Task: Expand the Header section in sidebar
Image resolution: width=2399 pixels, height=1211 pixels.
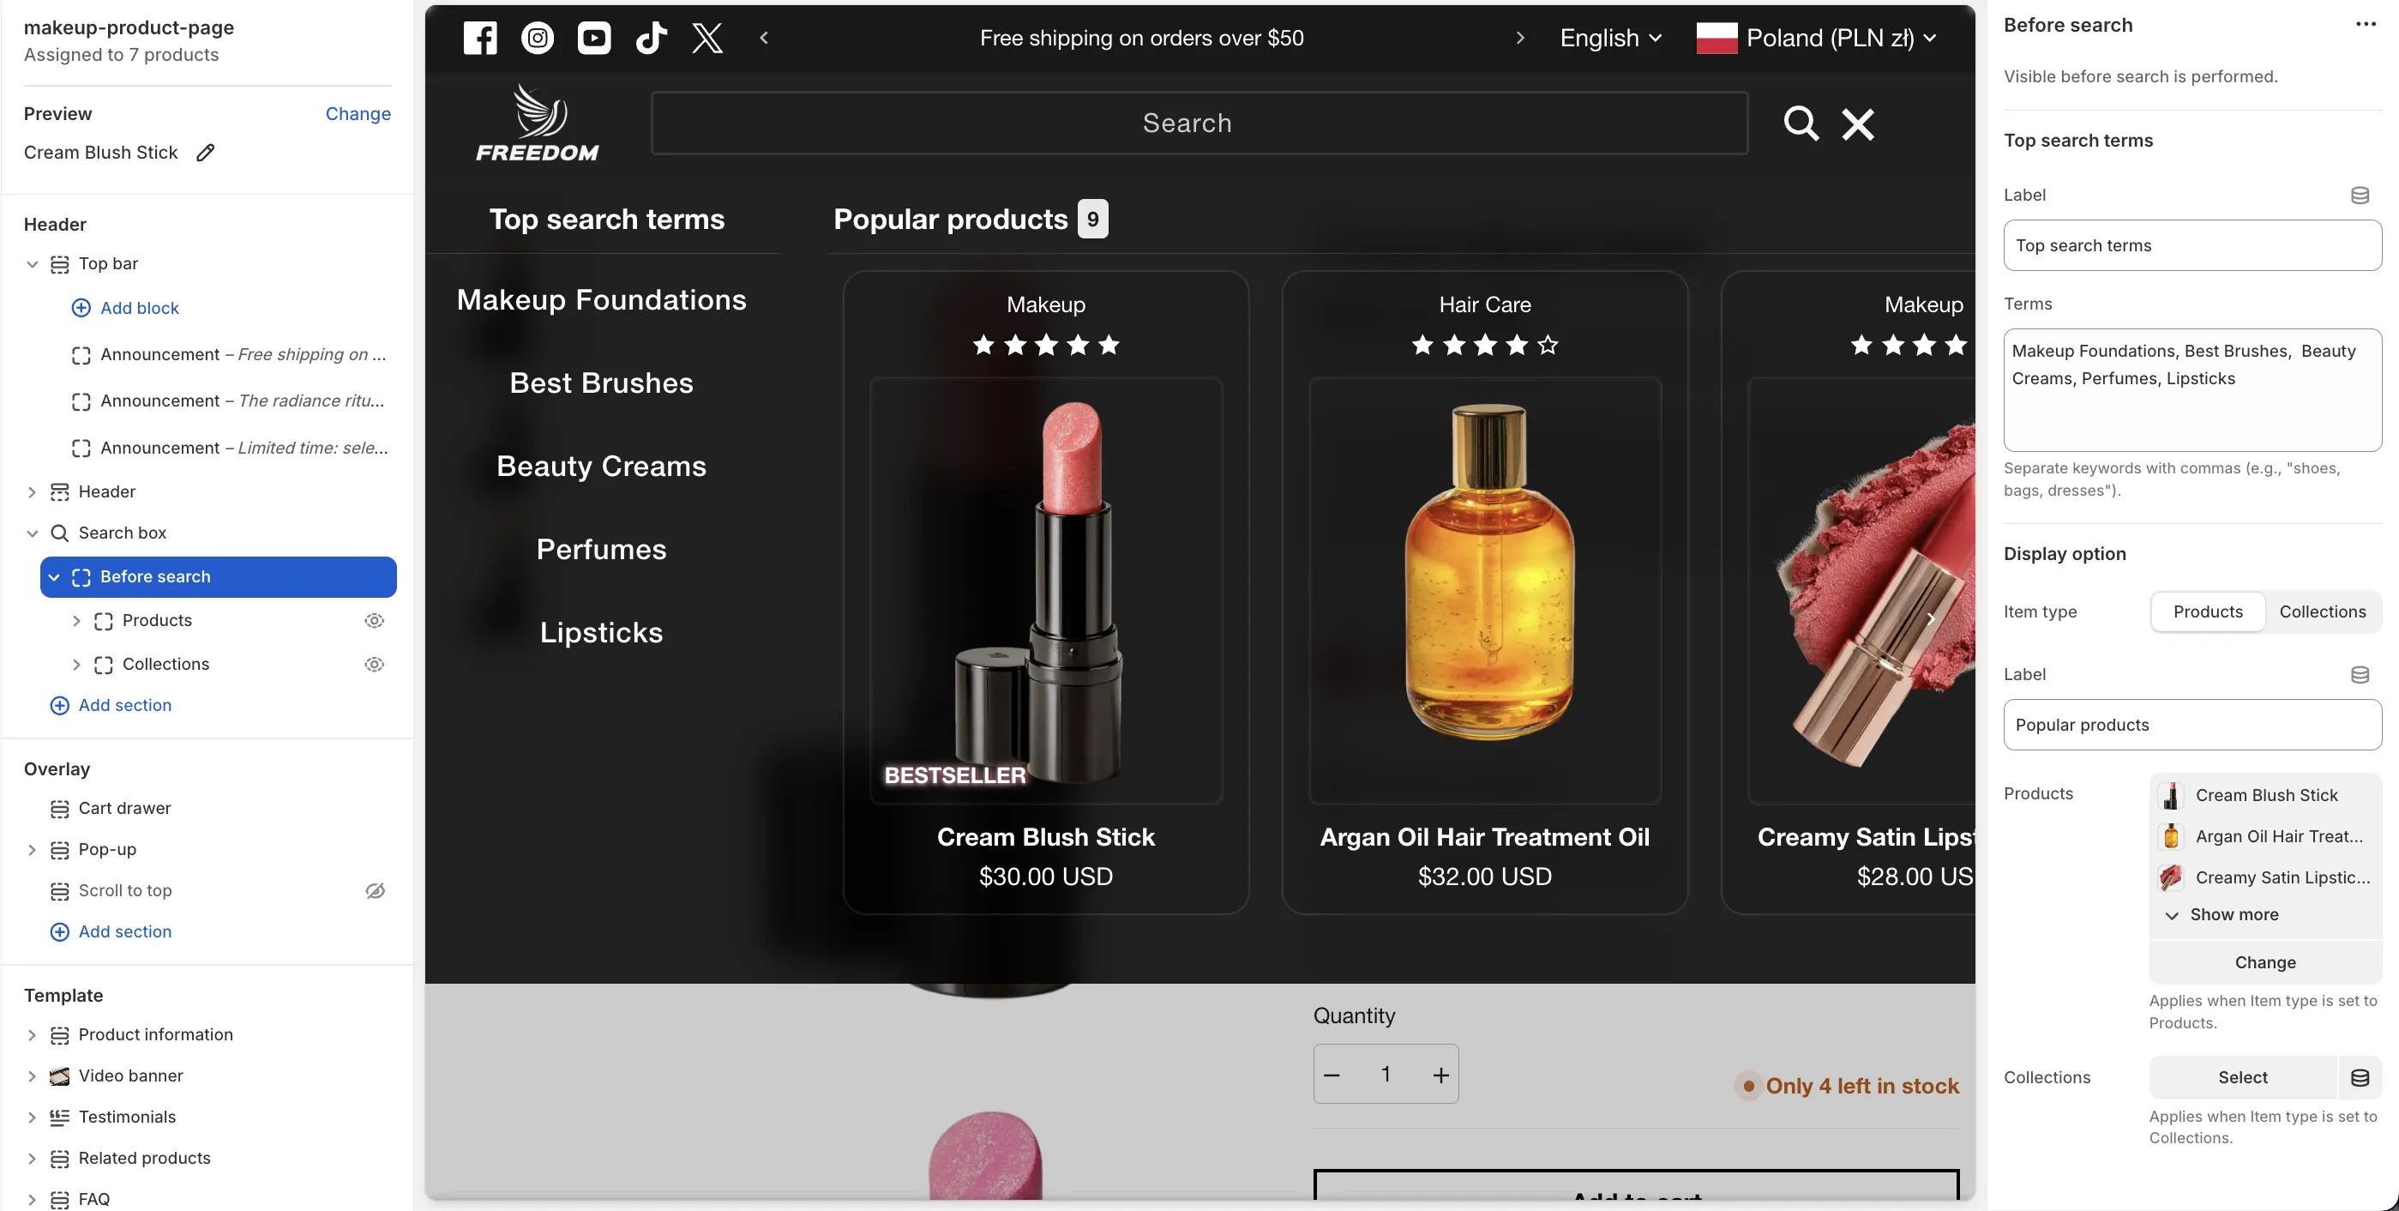Action: [x=32, y=491]
